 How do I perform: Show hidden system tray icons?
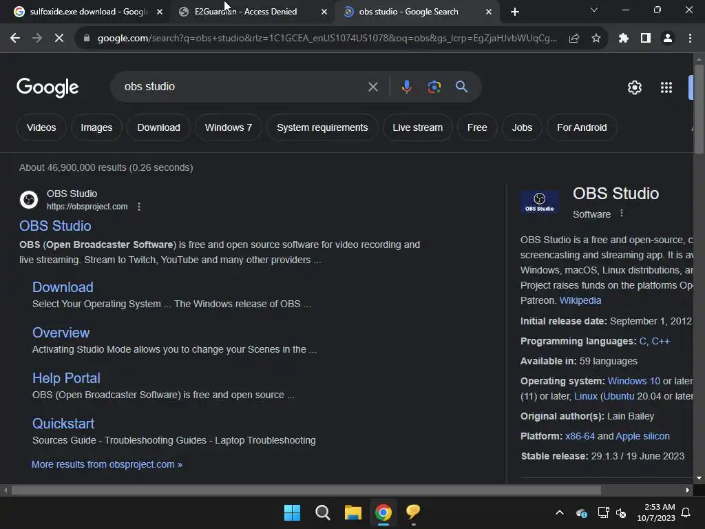coord(560,512)
